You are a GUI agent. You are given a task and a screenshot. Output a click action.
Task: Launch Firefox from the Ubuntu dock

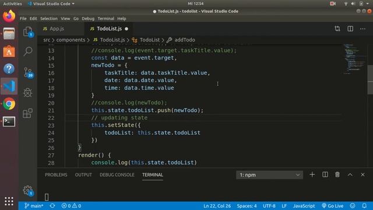pyautogui.click(x=9, y=16)
